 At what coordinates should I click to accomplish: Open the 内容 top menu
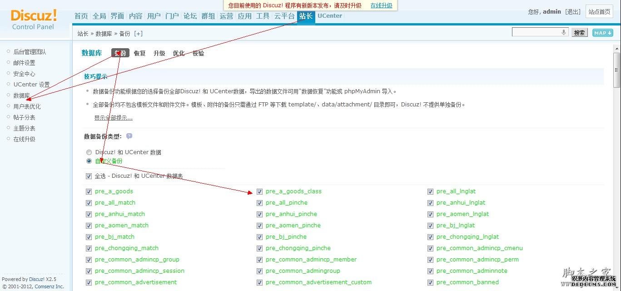tap(136, 16)
